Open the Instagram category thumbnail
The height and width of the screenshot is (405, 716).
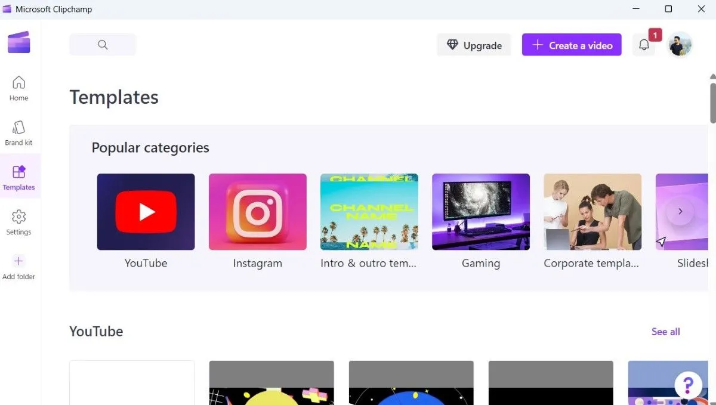click(257, 212)
